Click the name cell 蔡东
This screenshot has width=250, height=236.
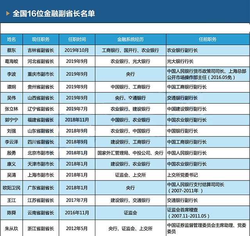11,50
